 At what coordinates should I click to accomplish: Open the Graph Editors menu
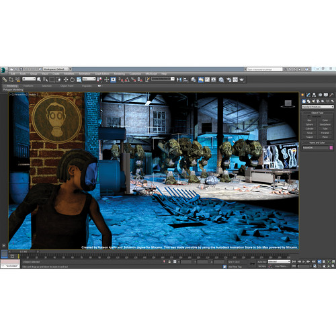pos(102,74)
